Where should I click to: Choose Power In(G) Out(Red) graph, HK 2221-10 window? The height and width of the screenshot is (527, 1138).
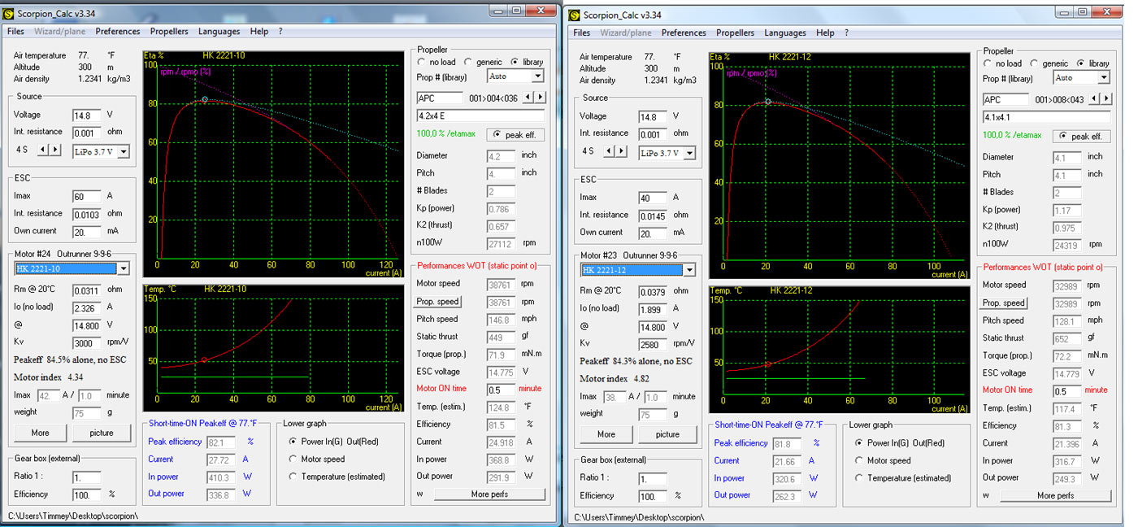coord(294,442)
